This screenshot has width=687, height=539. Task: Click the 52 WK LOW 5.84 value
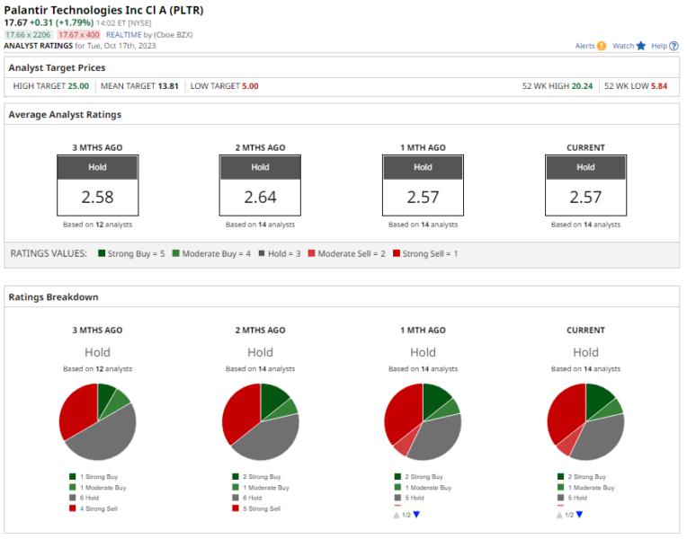659,86
